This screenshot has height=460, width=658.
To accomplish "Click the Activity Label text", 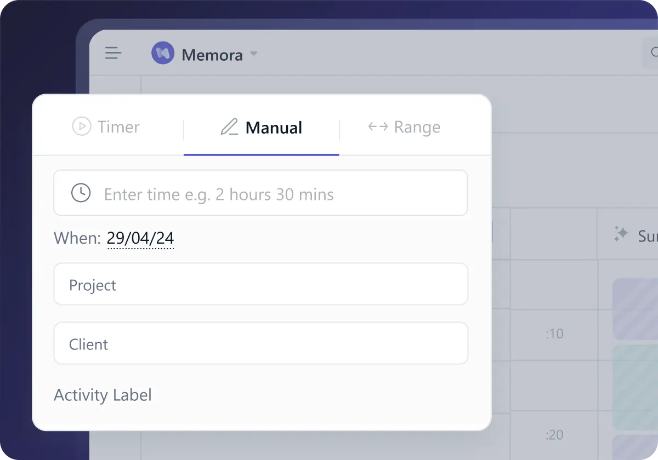I will click(x=103, y=395).
